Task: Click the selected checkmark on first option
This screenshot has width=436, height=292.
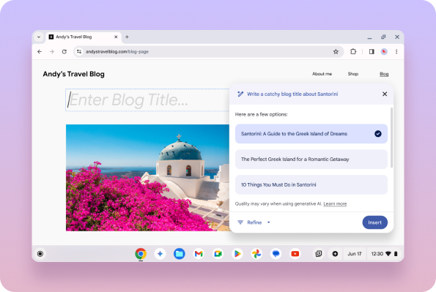Action: [x=378, y=134]
